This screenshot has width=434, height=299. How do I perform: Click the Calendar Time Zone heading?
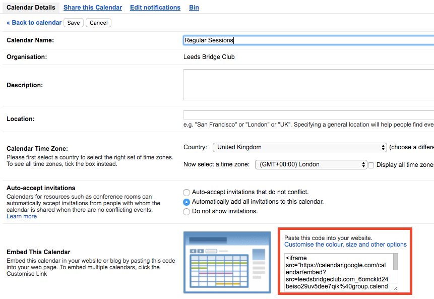click(x=37, y=149)
